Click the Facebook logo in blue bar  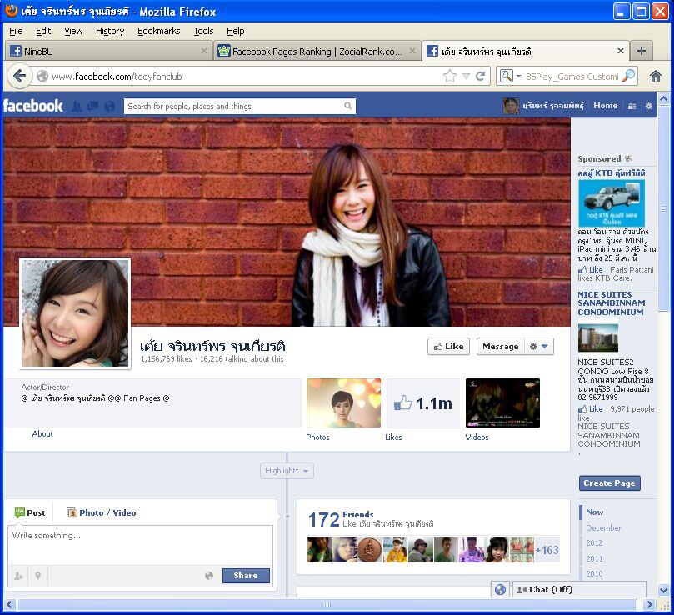(x=33, y=106)
